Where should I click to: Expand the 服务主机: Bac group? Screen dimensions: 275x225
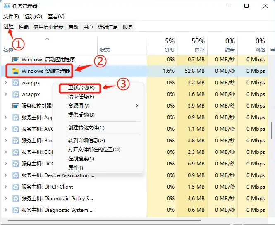(x=6, y=141)
